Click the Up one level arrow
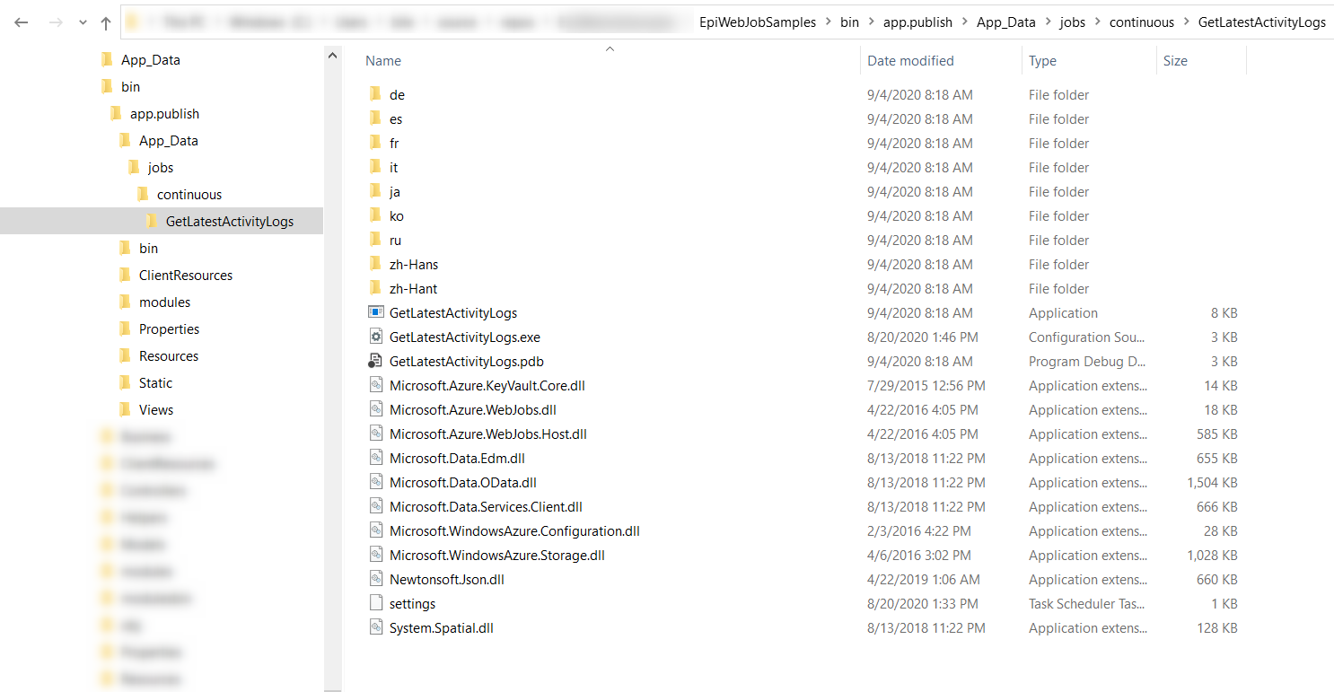 tap(106, 22)
